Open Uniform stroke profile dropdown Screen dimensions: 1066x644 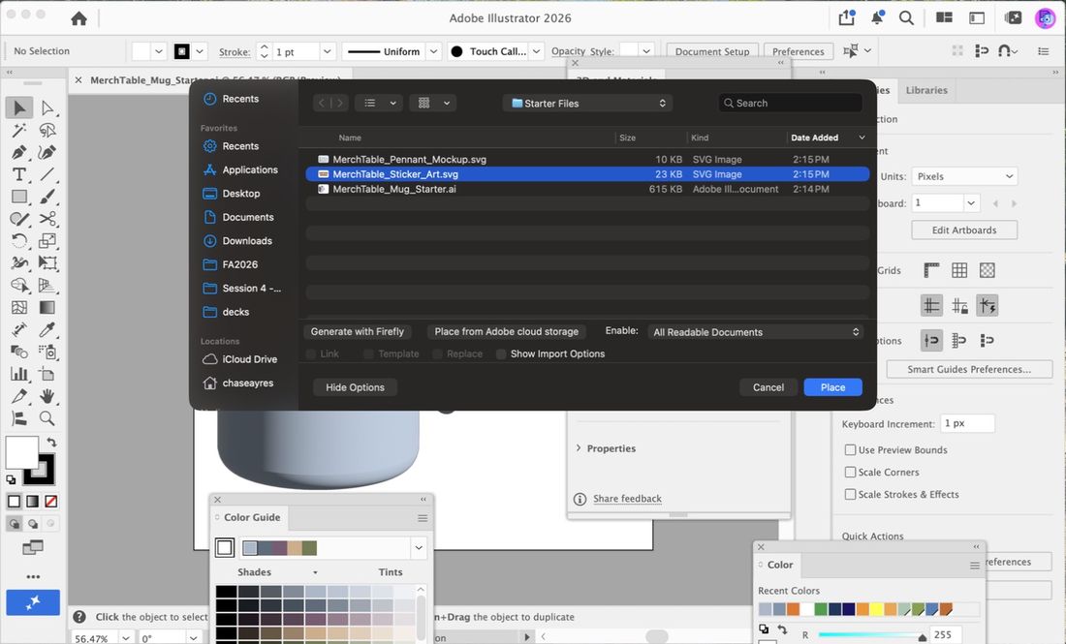[x=434, y=51]
